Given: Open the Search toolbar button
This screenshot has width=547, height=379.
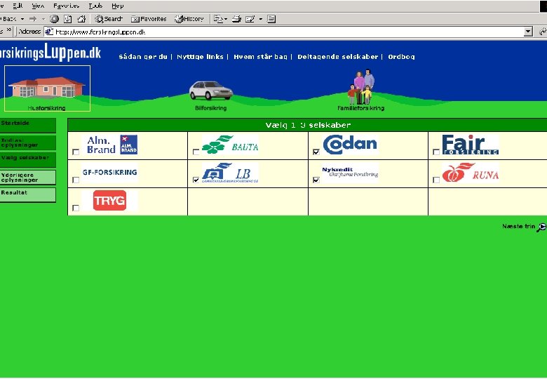Looking at the screenshot, I should click(109, 19).
